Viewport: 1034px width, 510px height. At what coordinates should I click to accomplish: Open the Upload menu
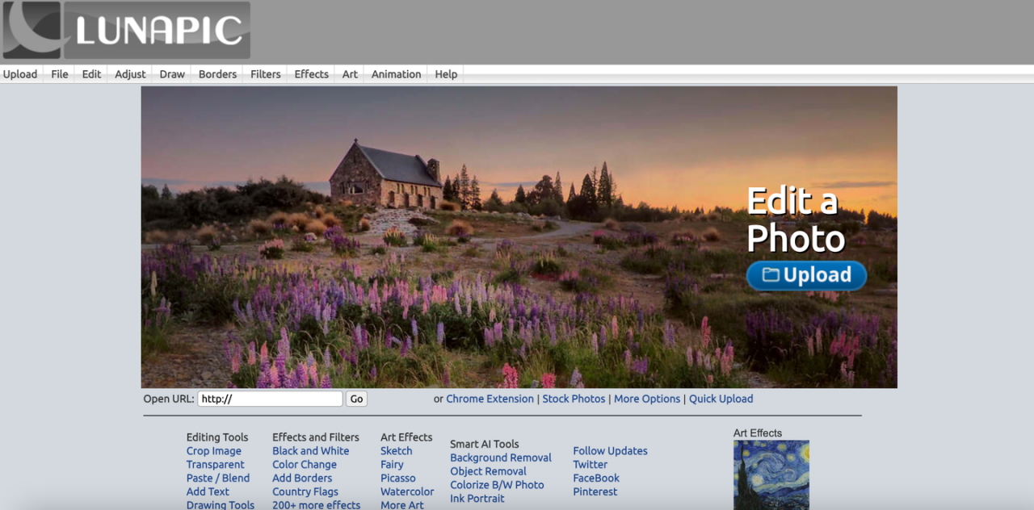pyautogui.click(x=20, y=74)
